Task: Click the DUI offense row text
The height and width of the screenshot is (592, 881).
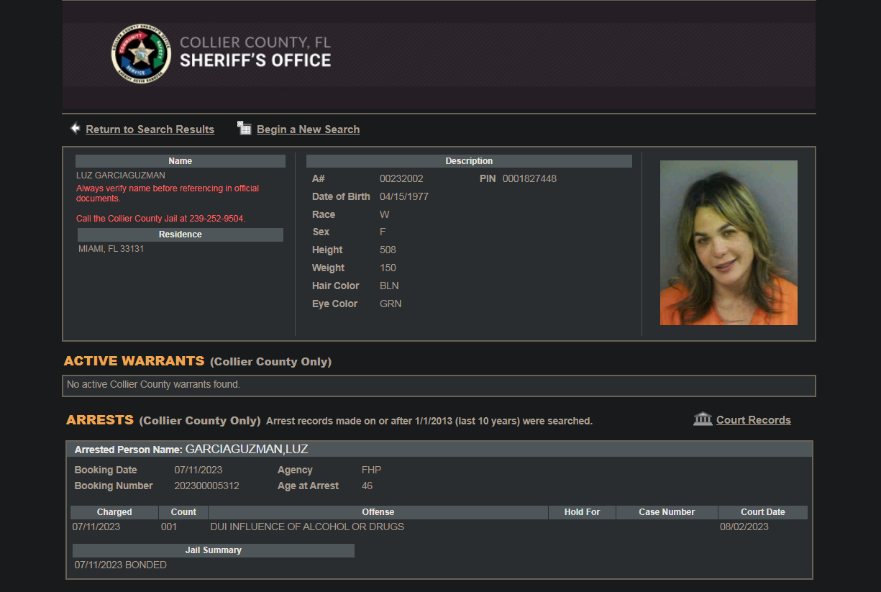Action: (x=307, y=527)
